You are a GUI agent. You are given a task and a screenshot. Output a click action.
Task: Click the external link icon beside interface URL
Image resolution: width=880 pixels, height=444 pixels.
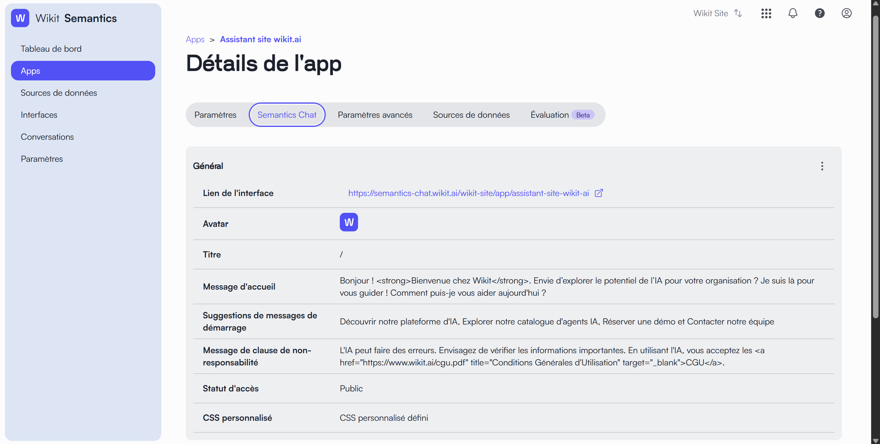tap(599, 193)
